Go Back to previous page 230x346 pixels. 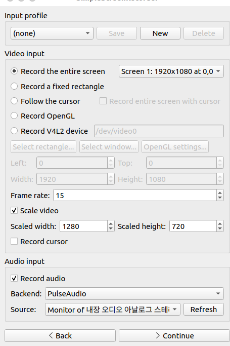pyautogui.click(x=60, y=336)
